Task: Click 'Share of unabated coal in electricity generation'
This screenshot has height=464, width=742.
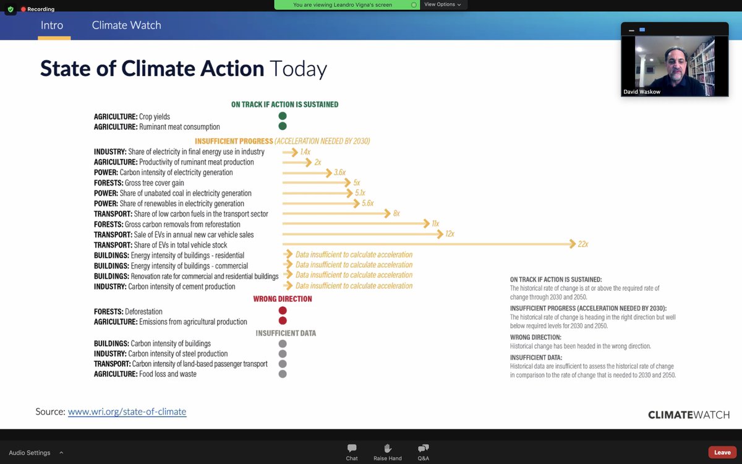Action: click(x=186, y=193)
